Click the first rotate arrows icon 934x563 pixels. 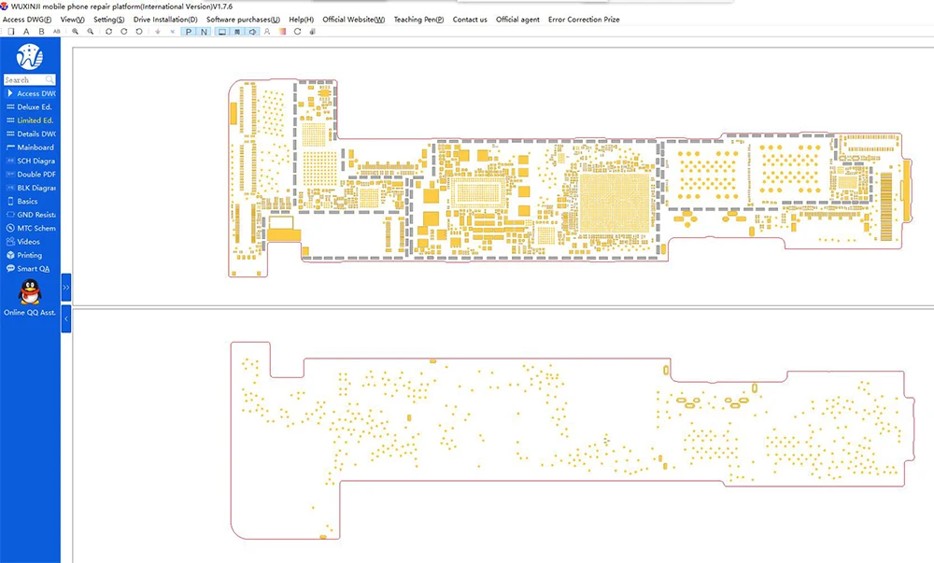(108, 32)
